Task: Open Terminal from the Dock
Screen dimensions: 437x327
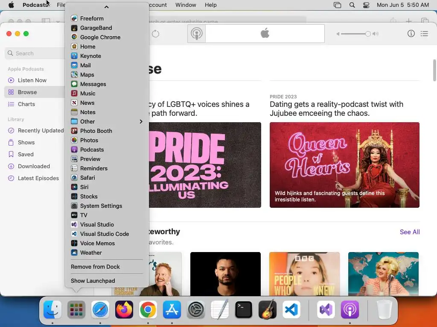Action: (x=244, y=310)
